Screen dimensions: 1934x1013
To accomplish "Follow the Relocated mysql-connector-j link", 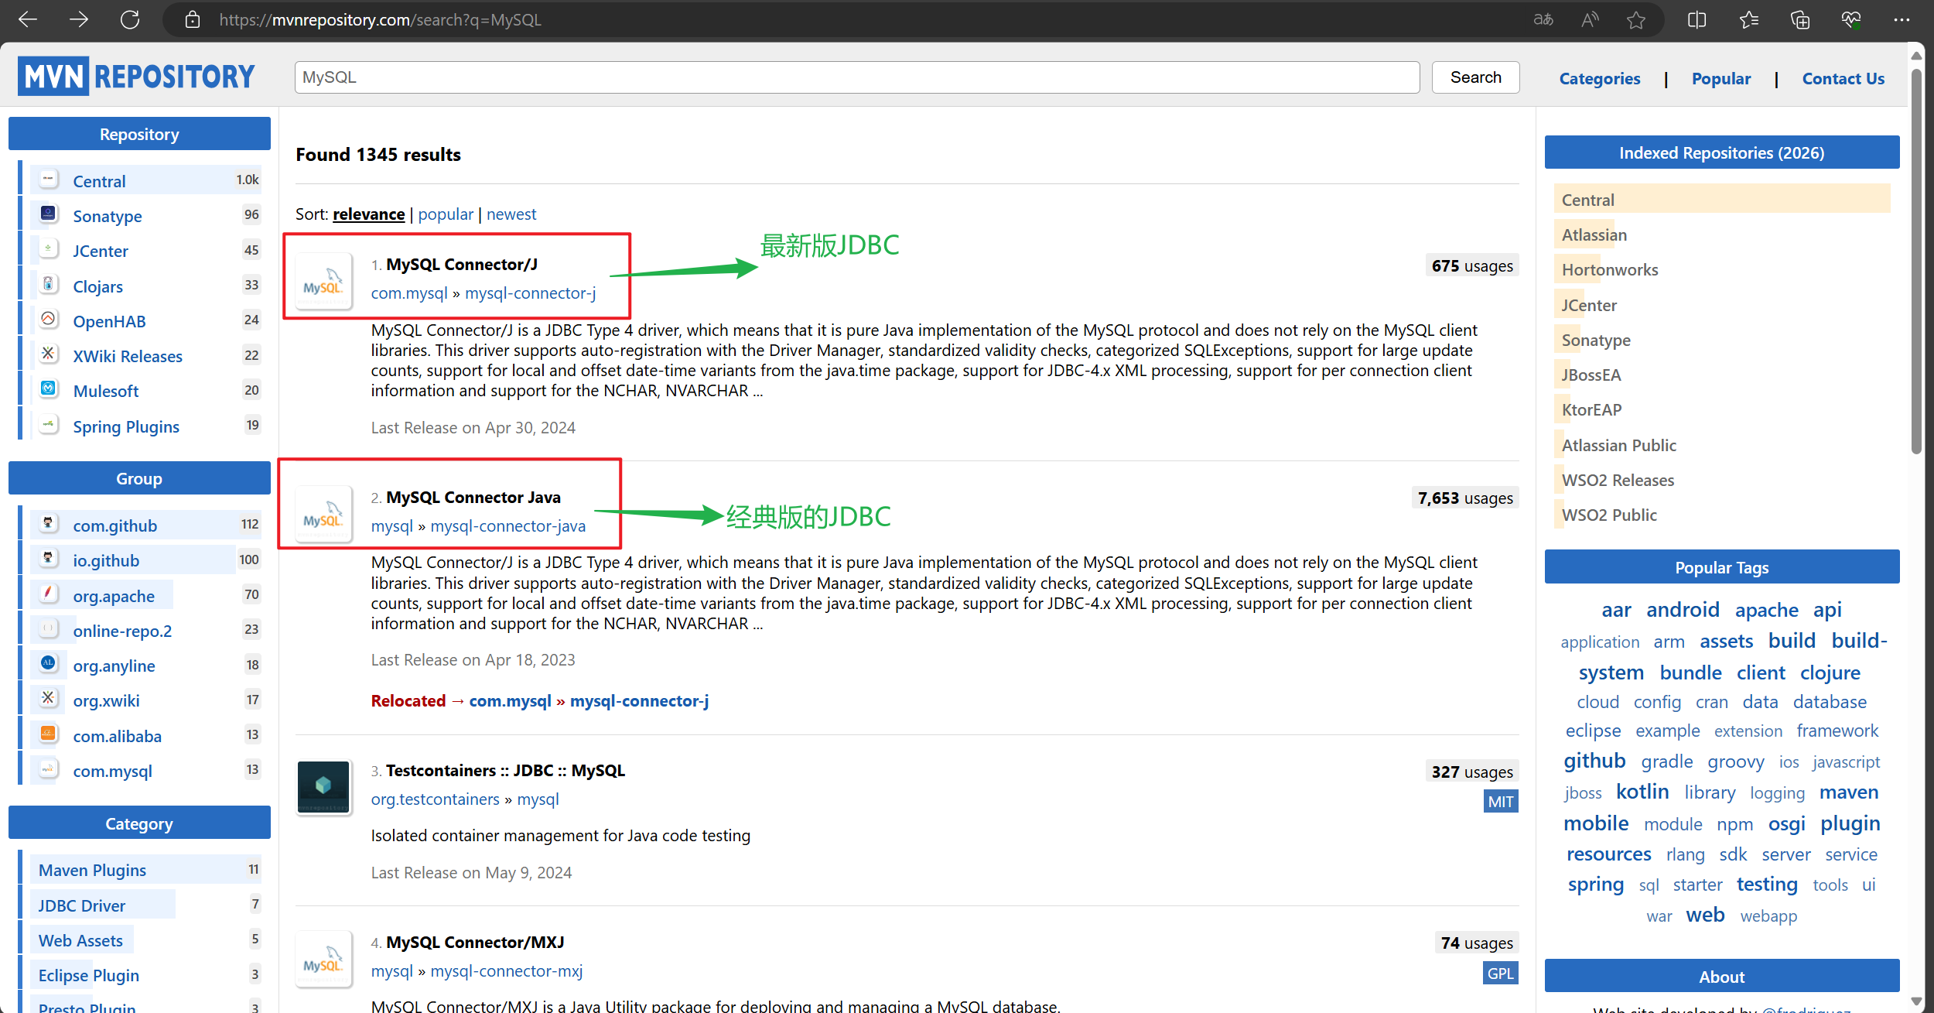I will click(639, 701).
